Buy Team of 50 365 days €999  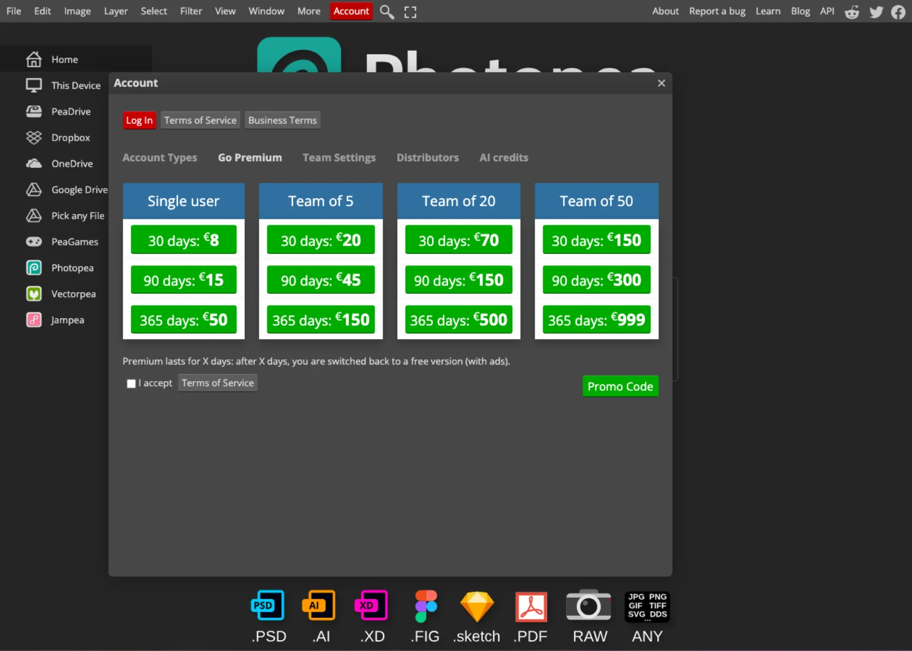click(597, 320)
